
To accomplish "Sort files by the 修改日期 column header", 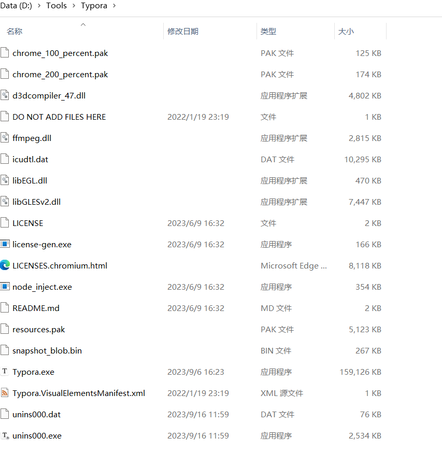I will pyautogui.click(x=182, y=32).
